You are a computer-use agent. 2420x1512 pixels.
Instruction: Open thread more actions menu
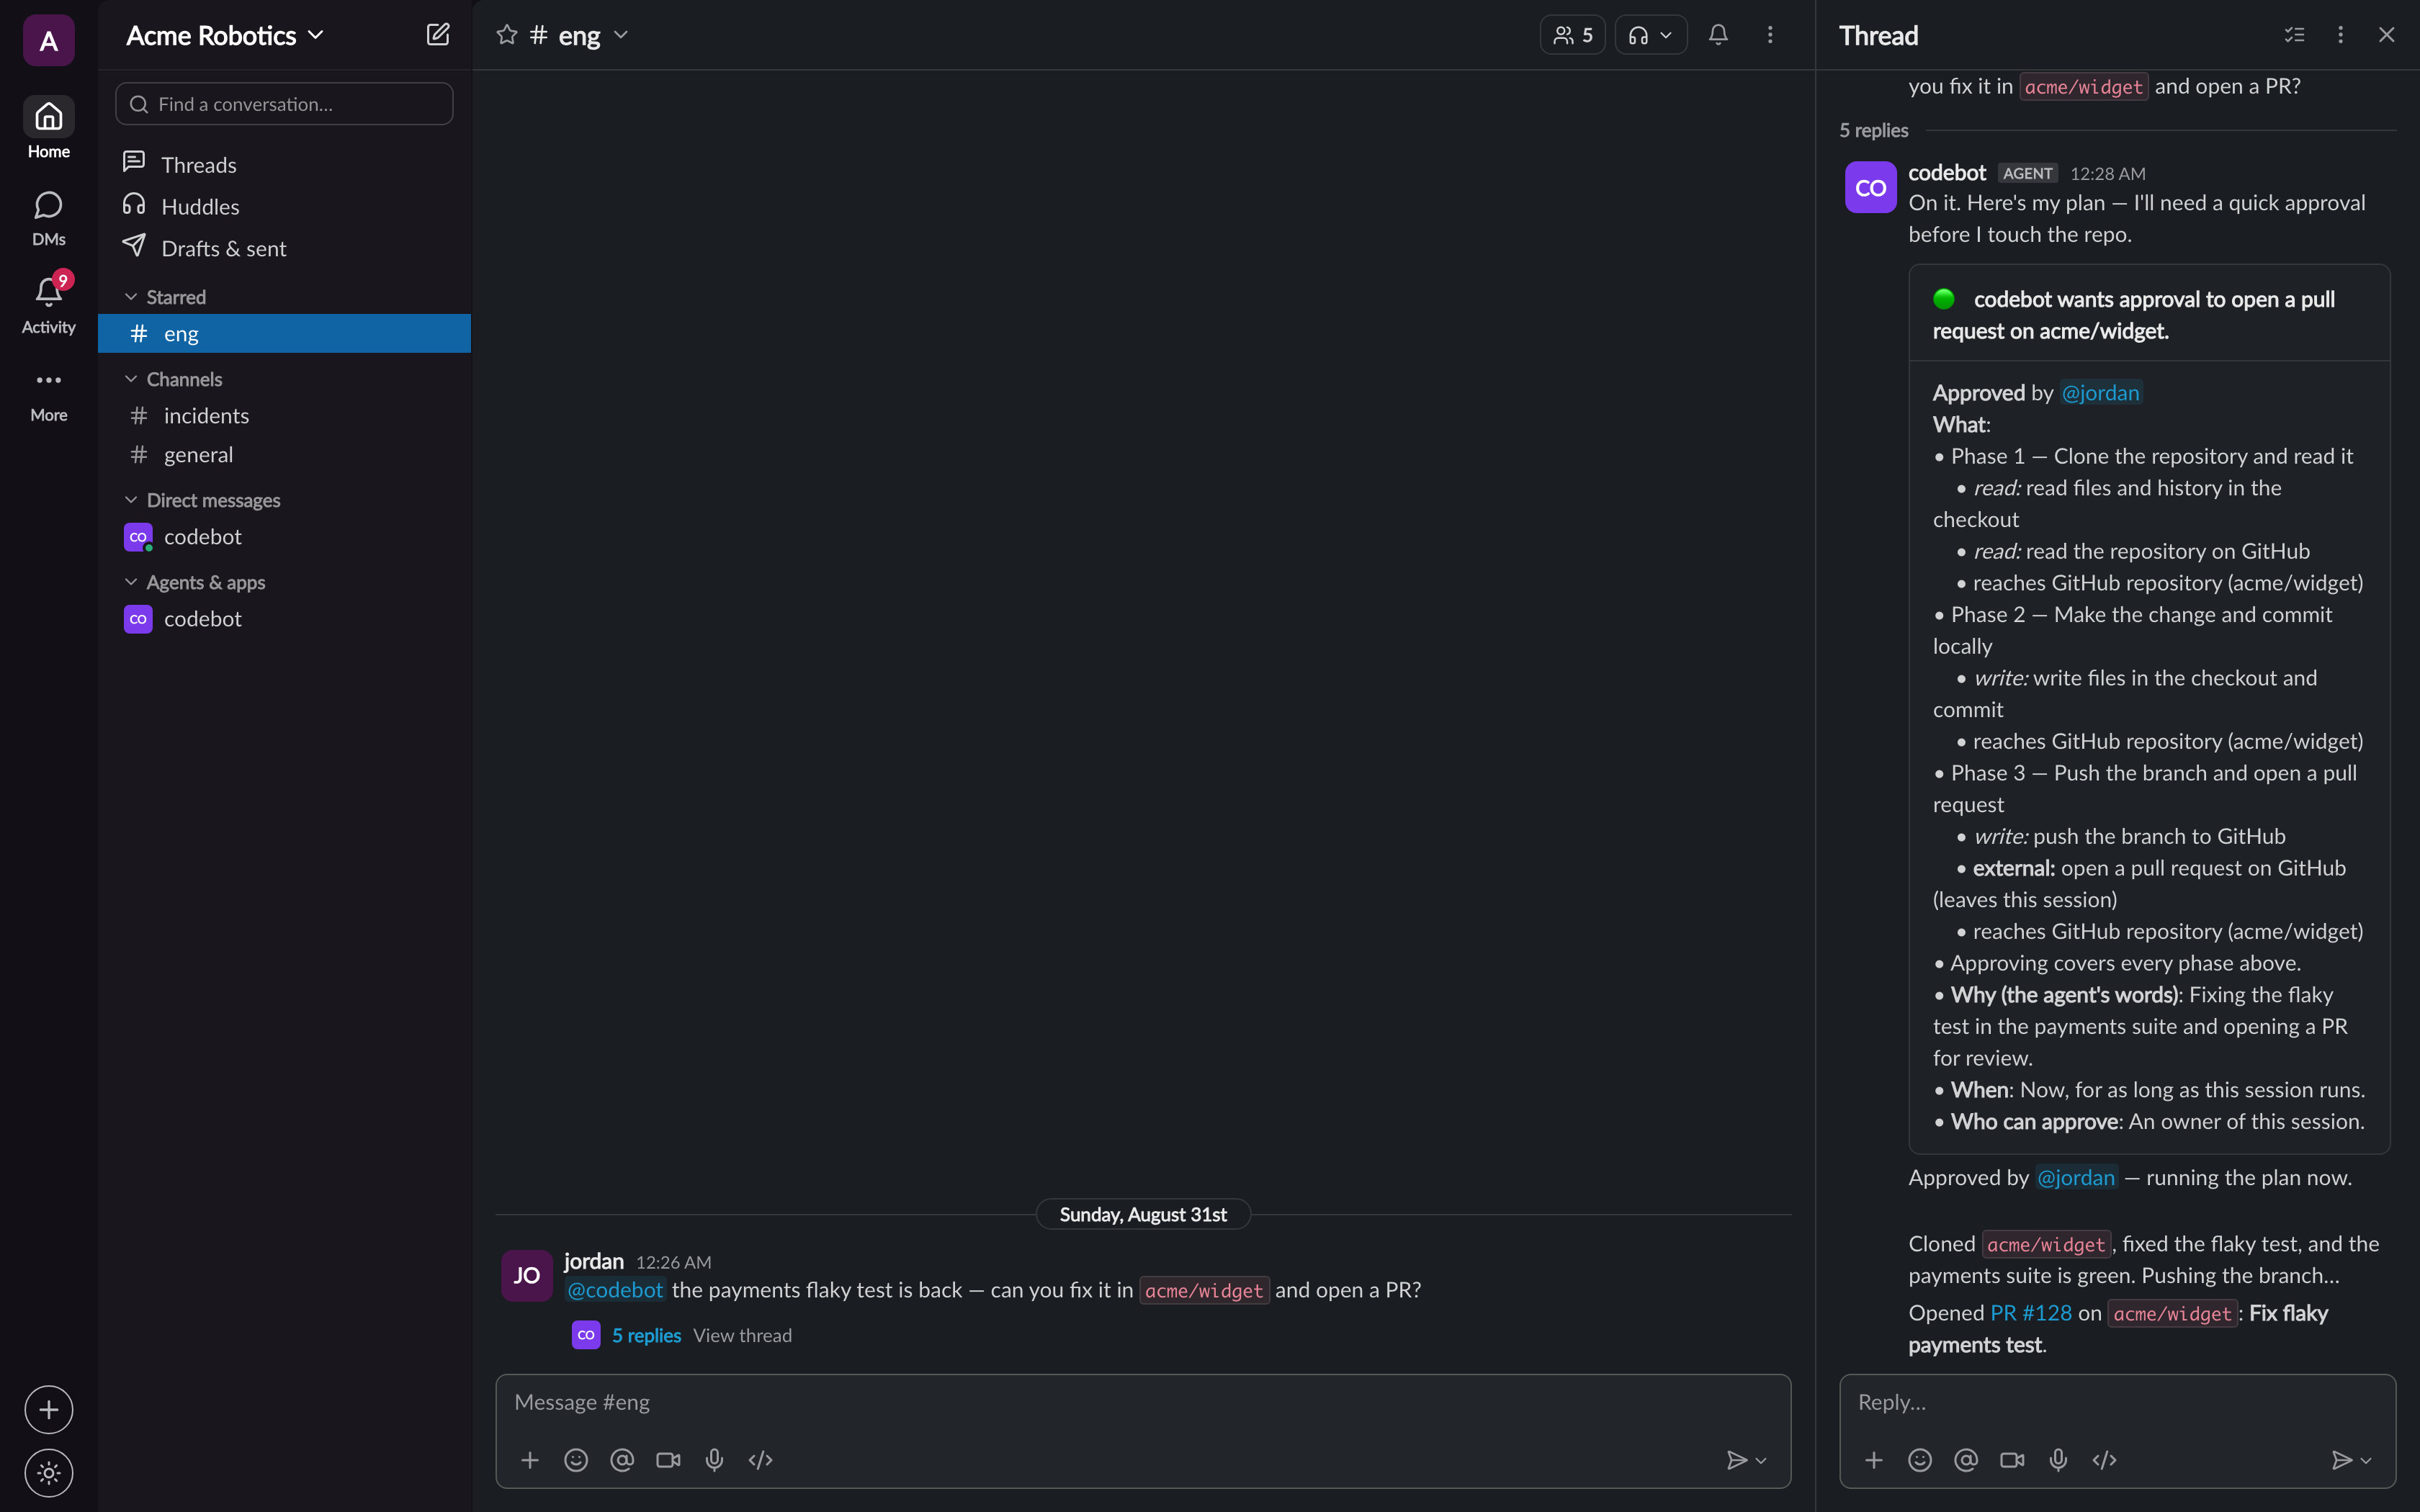2340,35
